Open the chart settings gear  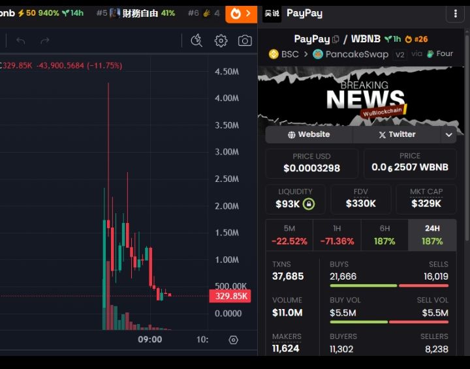pyautogui.click(x=221, y=40)
